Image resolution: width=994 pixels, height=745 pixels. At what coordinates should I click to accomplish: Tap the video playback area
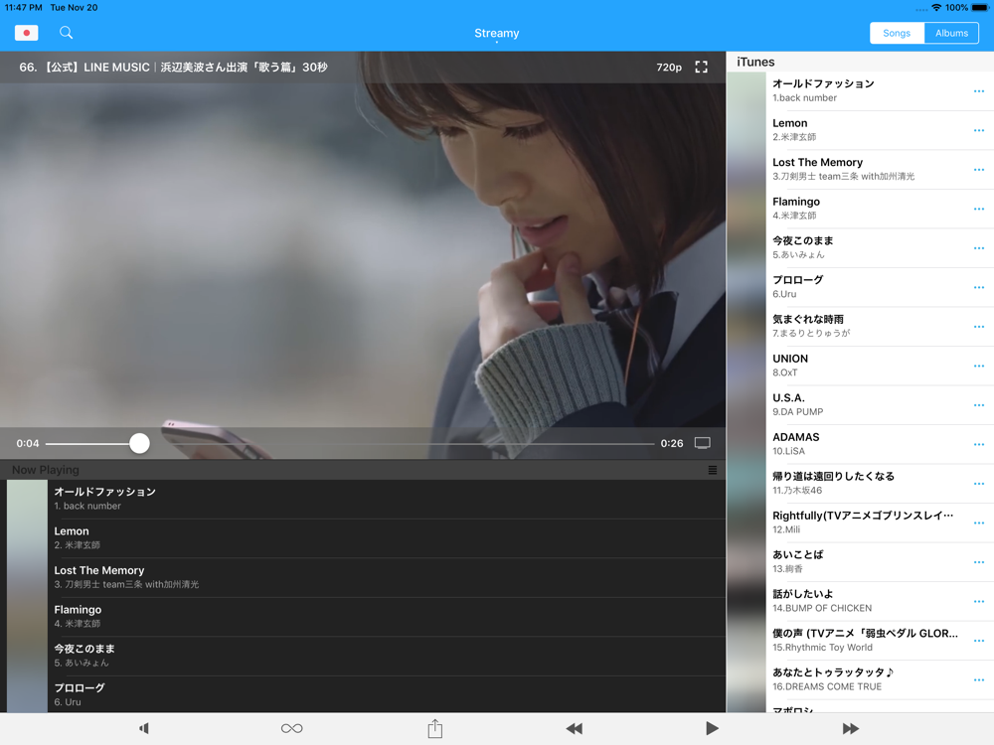(363, 254)
